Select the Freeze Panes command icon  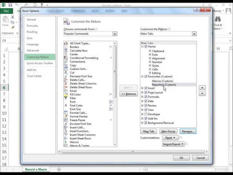tap(66, 120)
